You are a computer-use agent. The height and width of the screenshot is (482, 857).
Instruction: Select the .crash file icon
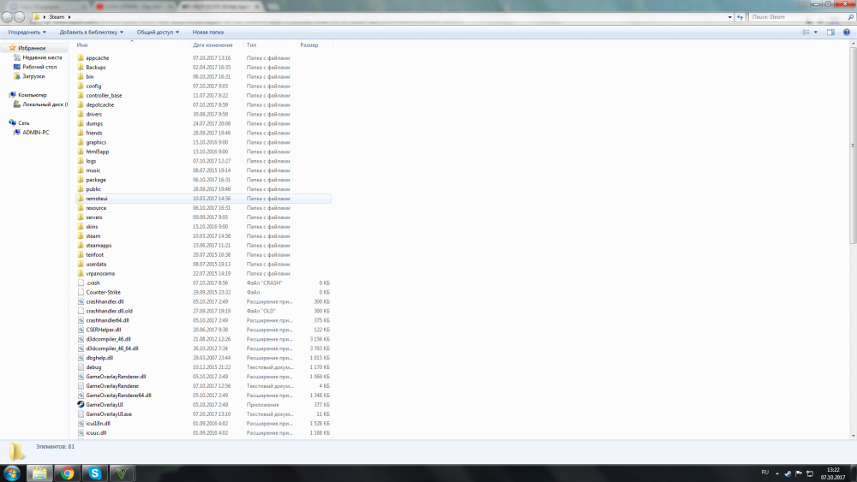81,283
